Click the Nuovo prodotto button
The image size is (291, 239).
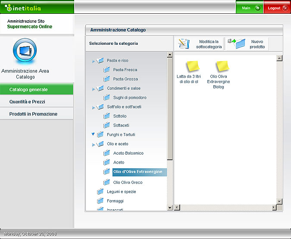tap(247, 44)
